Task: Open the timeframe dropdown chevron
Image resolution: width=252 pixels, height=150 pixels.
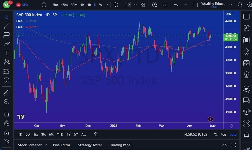Action: (x=106, y=5)
